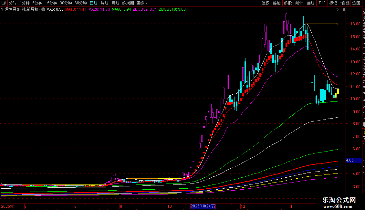Open the 多周期 multi-period view

(128, 3)
